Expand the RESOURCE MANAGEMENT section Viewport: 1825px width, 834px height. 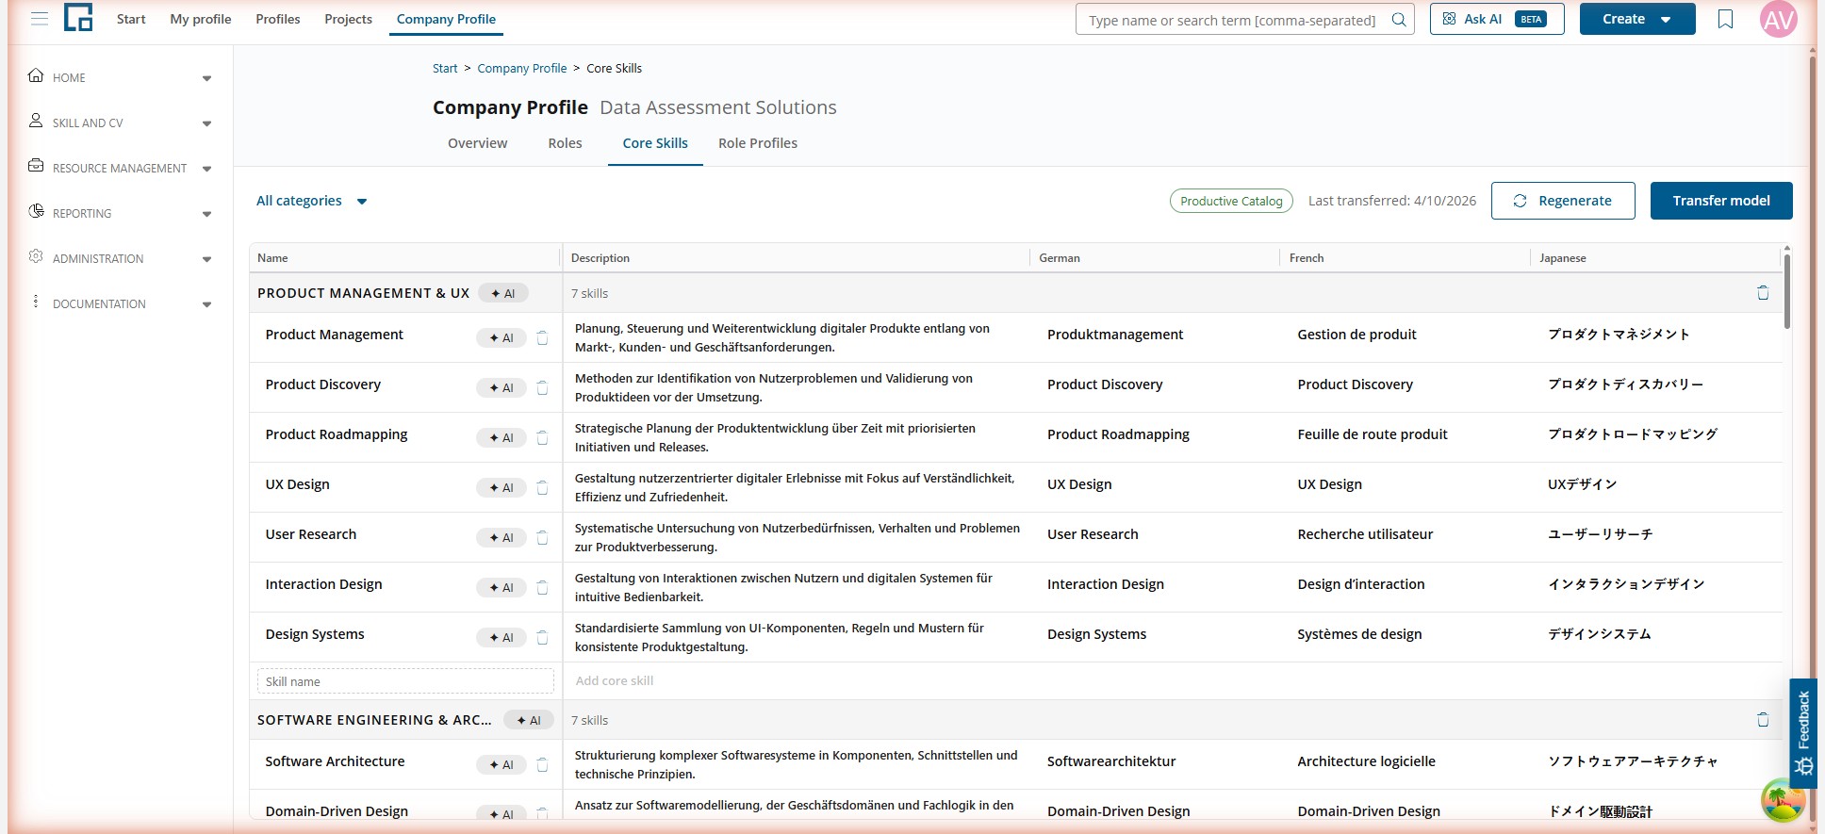tap(120, 168)
